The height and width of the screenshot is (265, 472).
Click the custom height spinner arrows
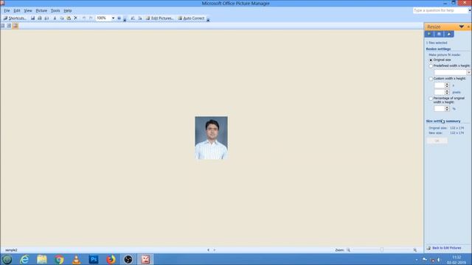[447, 92]
